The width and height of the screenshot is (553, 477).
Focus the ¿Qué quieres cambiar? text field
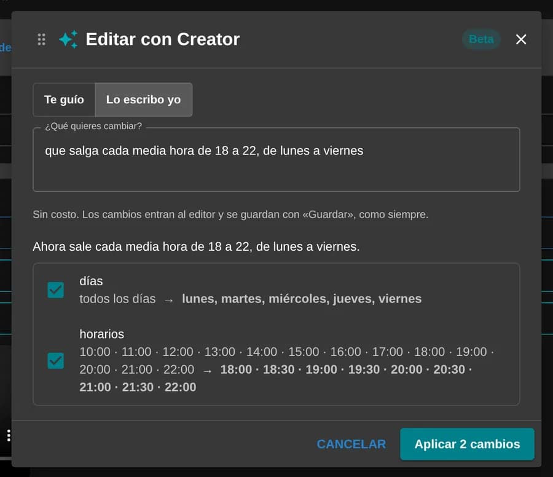click(276, 159)
